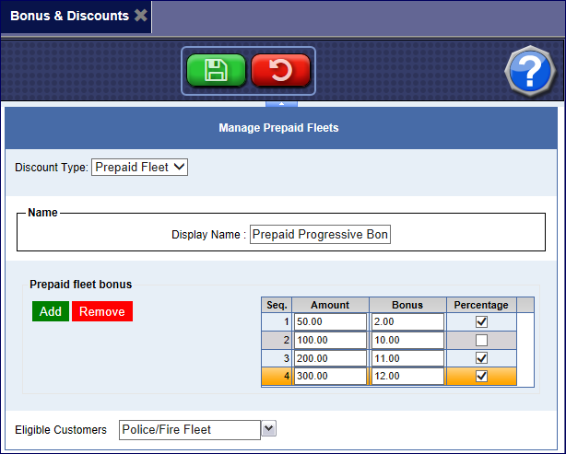Collapse toolbar using small up arrow
Image resolution: width=566 pixels, height=454 pixels.
281,103
